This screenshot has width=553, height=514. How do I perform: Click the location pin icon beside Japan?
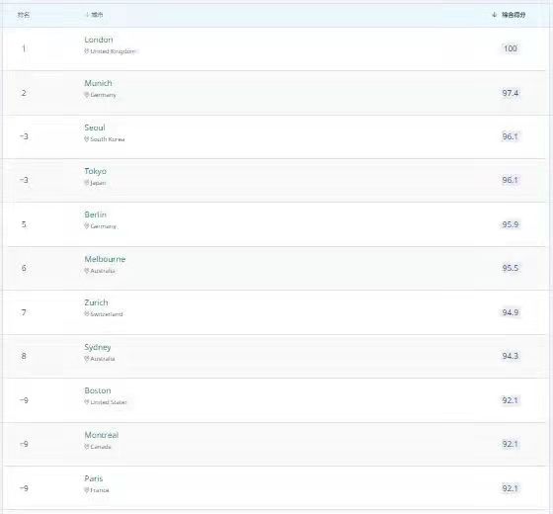(87, 183)
